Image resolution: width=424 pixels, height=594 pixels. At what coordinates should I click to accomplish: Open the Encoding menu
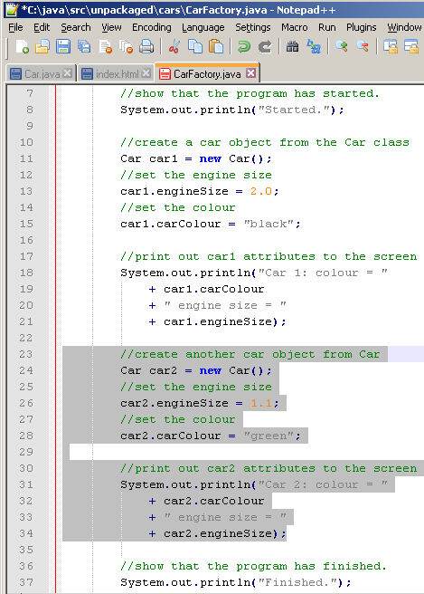(x=151, y=27)
